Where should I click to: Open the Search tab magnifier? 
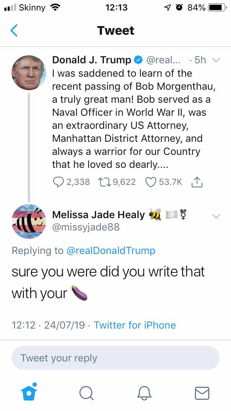click(87, 393)
